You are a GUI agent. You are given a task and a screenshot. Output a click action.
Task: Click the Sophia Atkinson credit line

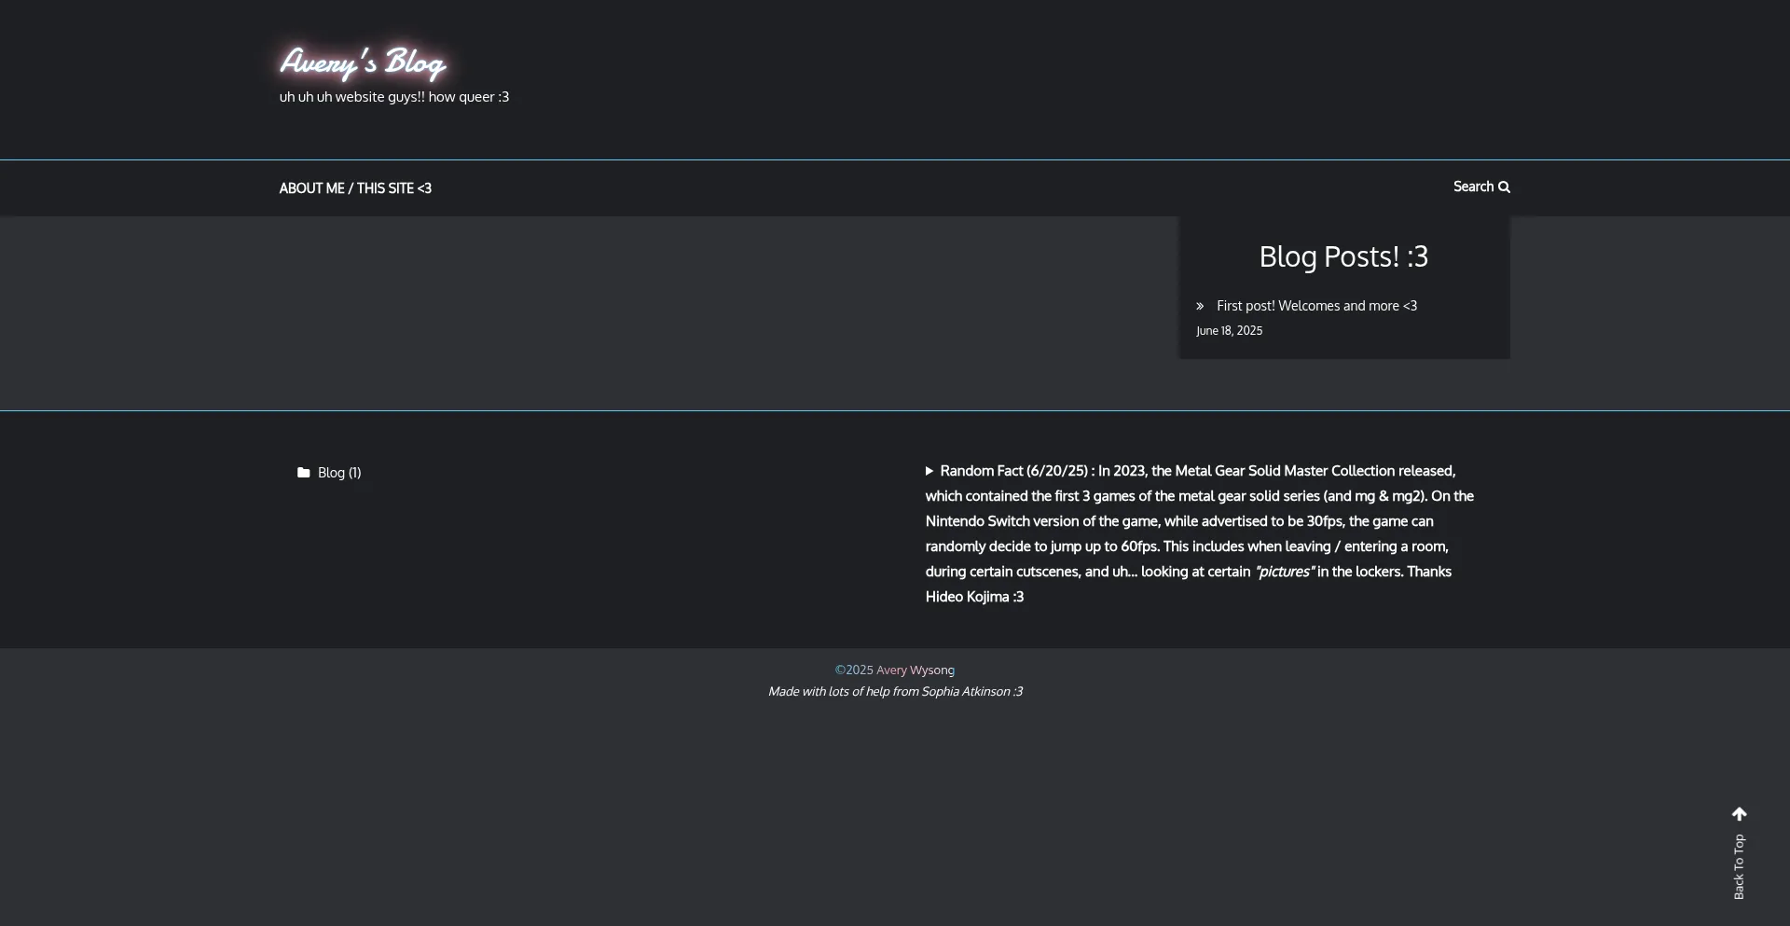[895, 691]
